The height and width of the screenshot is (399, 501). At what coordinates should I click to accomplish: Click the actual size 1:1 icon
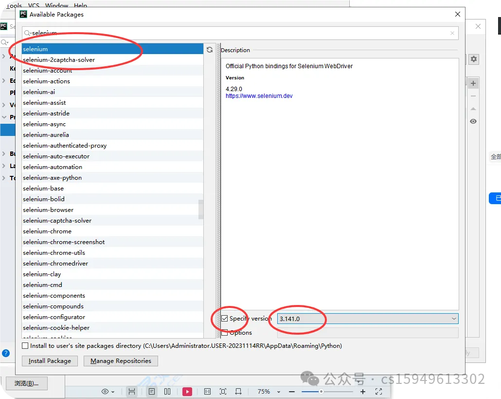[x=207, y=392]
